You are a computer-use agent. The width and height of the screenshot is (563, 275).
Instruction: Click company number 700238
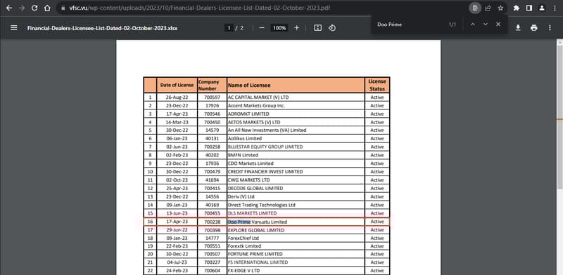(x=212, y=222)
